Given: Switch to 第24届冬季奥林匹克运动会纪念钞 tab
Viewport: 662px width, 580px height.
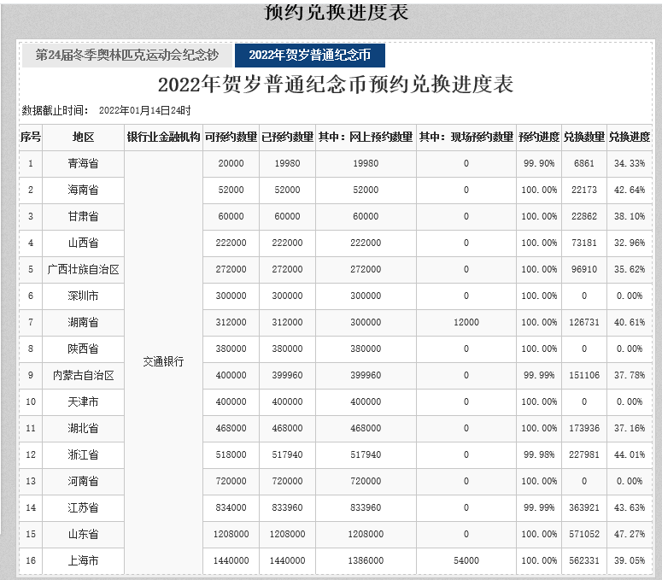Looking at the screenshot, I should (127, 56).
